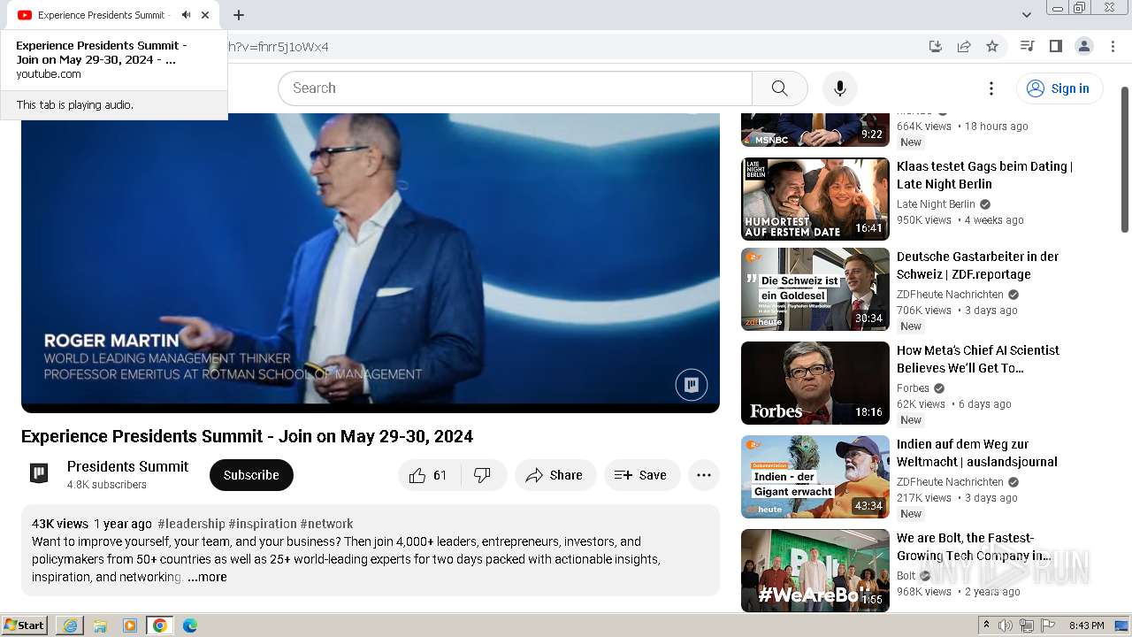Click the magnifier search button
The image size is (1132, 637).
click(x=779, y=88)
